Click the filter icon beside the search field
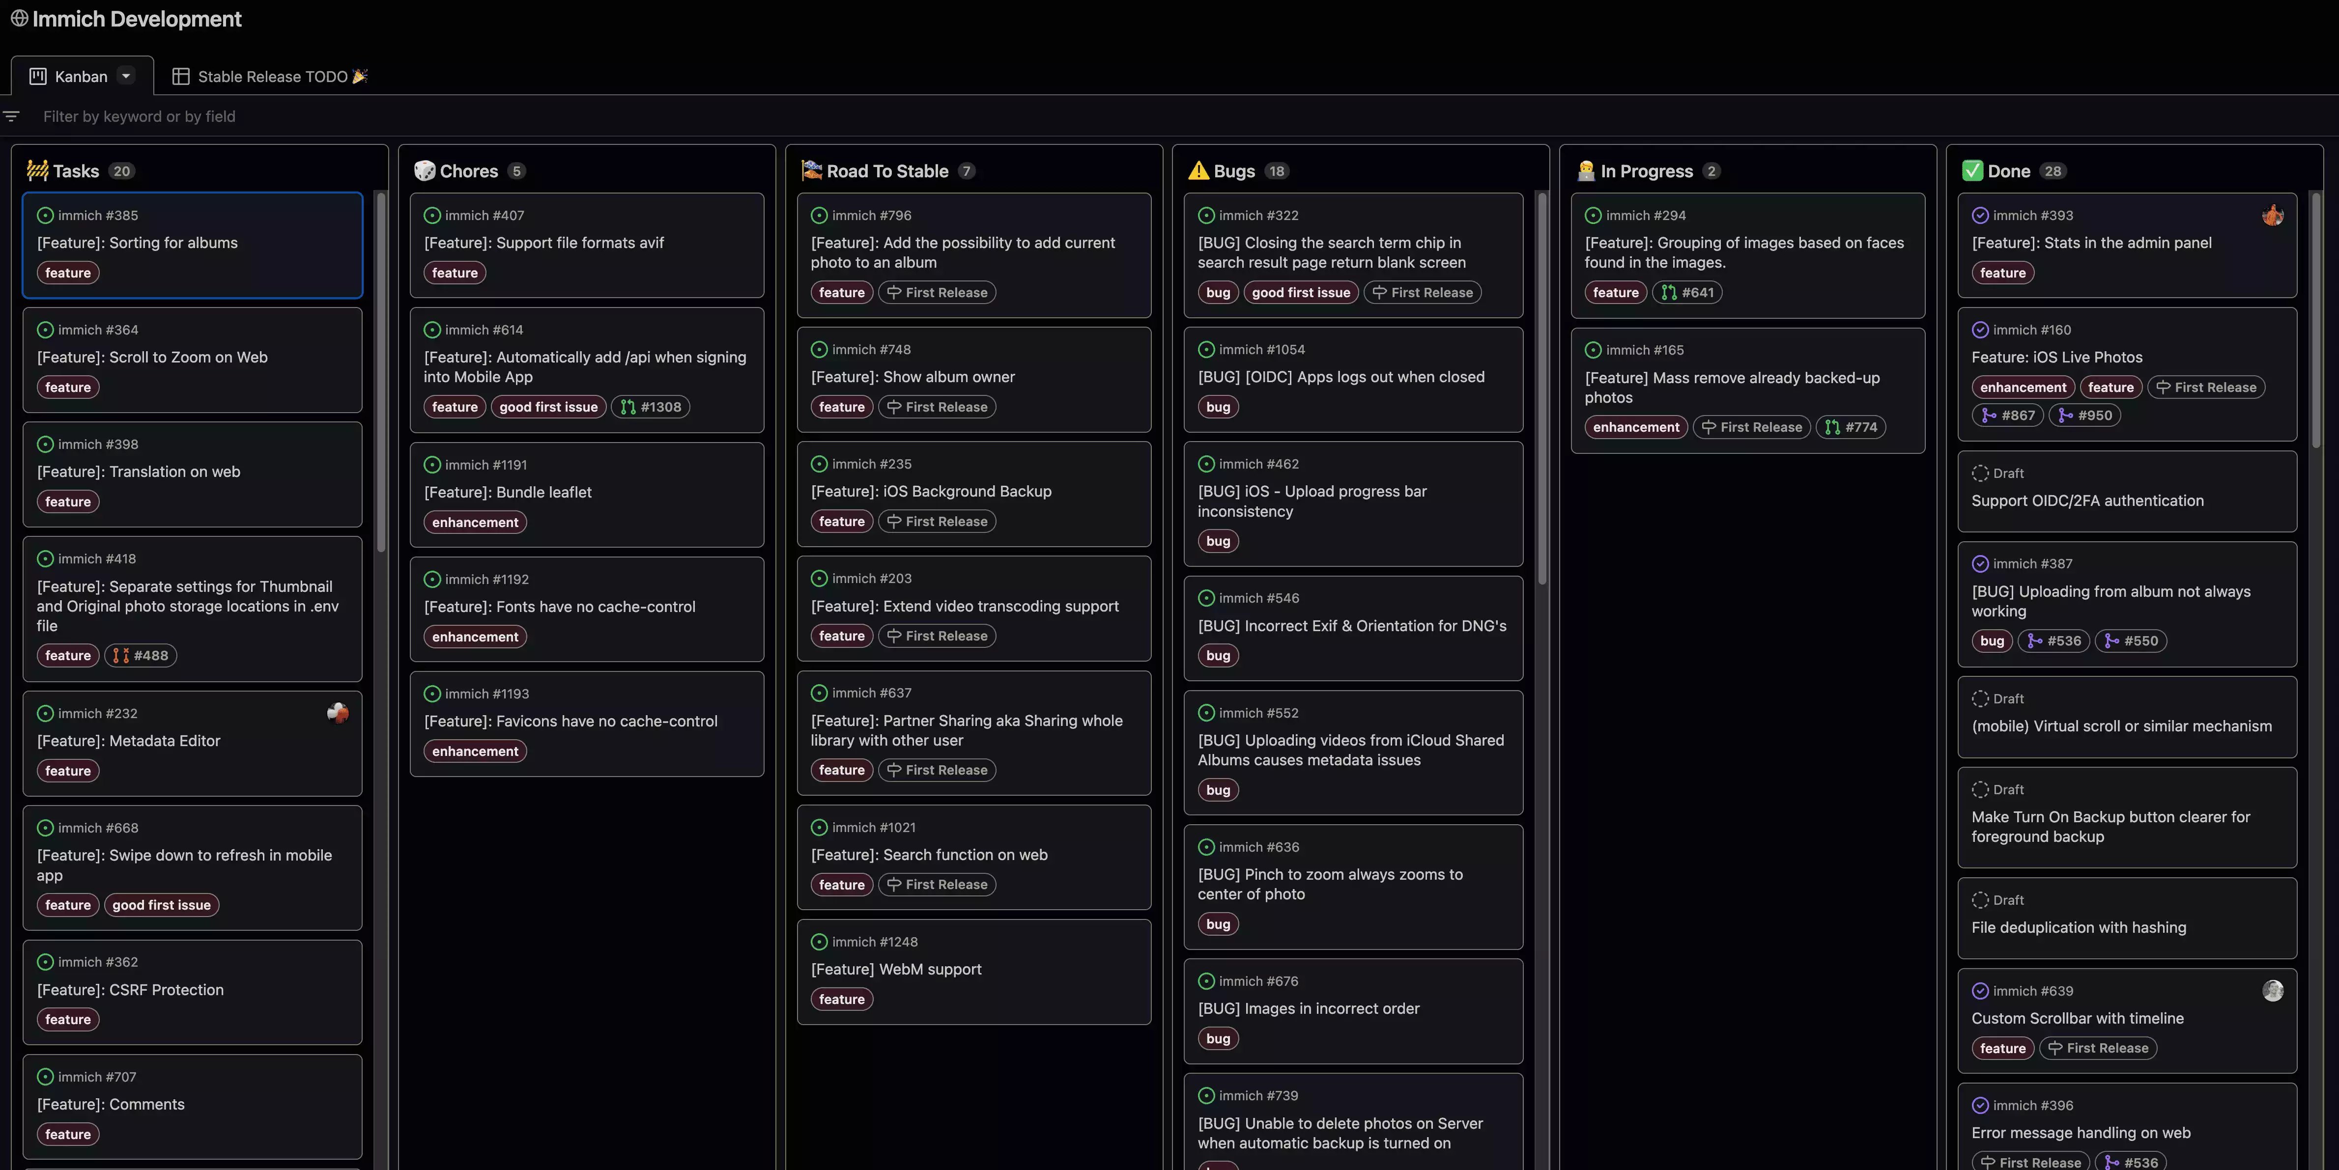The height and width of the screenshot is (1170, 2339). (11, 116)
